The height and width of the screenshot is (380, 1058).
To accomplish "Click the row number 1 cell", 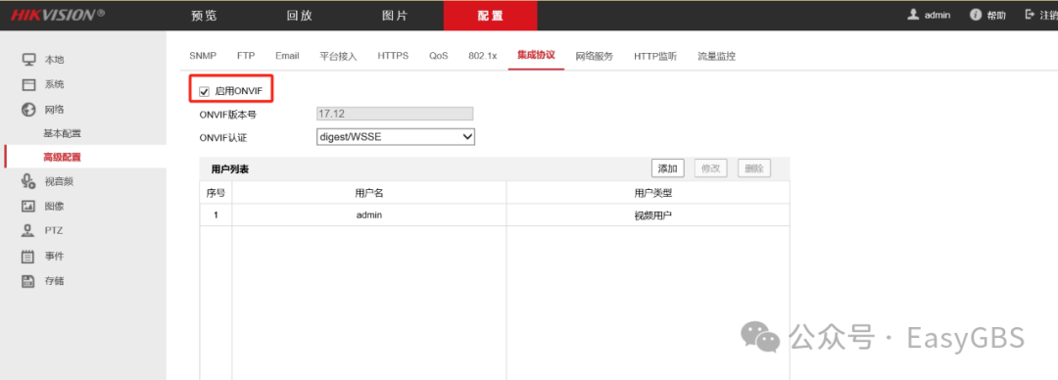I will pos(216,215).
